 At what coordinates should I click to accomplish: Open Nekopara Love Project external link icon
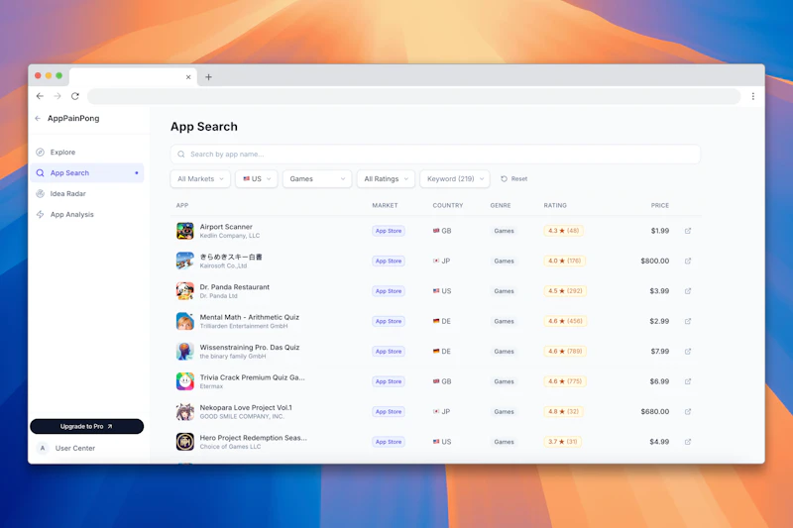pyautogui.click(x=688, y=412)
